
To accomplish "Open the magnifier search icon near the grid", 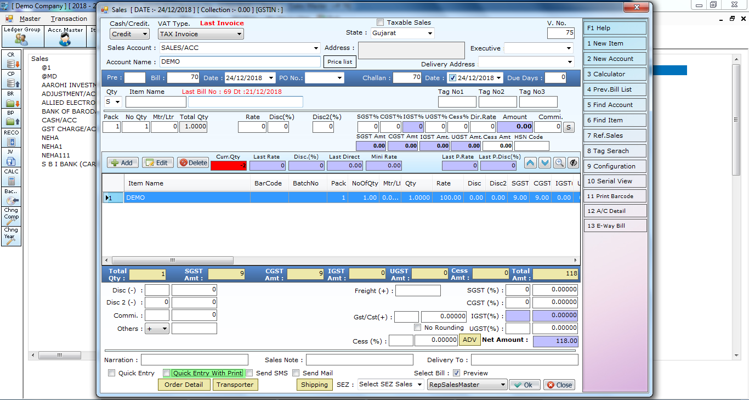I will tap(560, 162).
